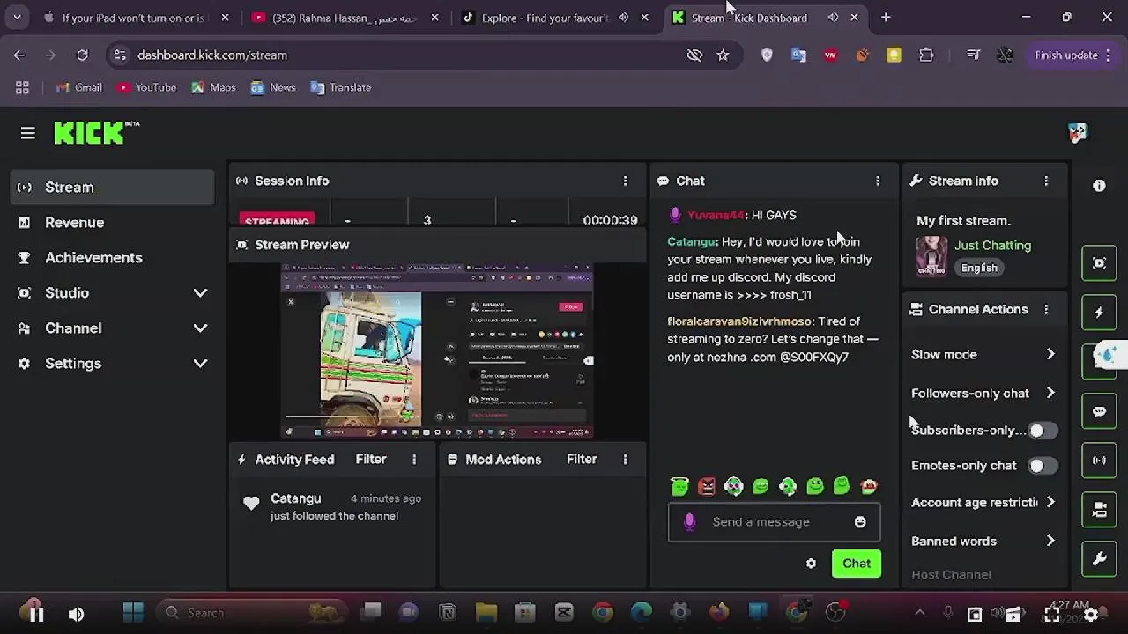Select Stream in the sidebar
The image size is (1128, 634).
tap(112, 187)
